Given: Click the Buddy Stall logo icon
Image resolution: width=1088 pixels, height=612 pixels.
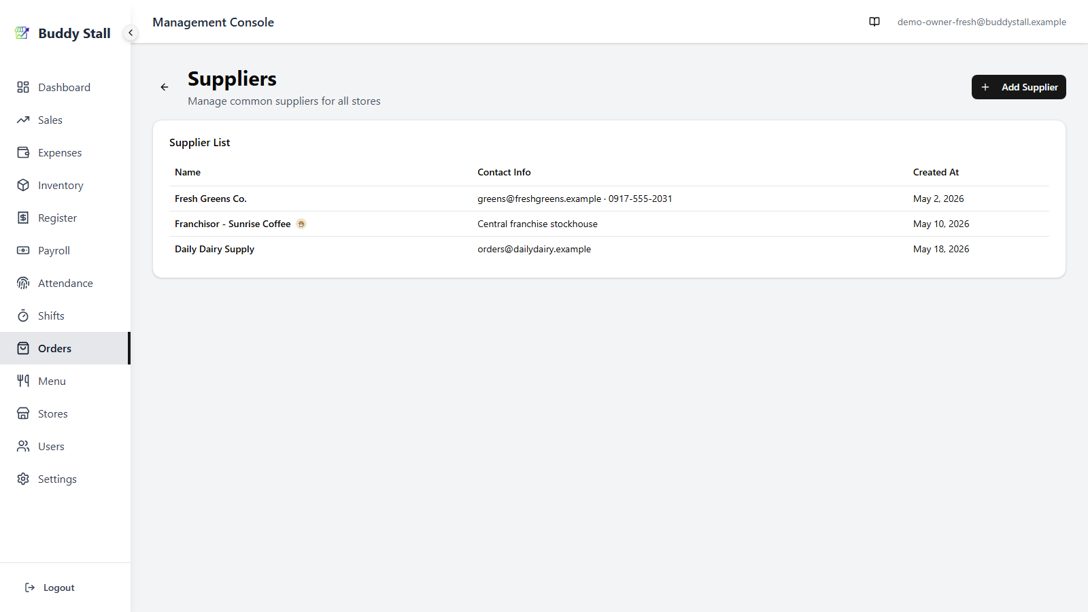Looking at the screenshot, I should coord(22,33).
